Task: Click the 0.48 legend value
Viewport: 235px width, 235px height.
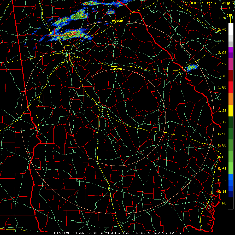Action: pos(222,169)
